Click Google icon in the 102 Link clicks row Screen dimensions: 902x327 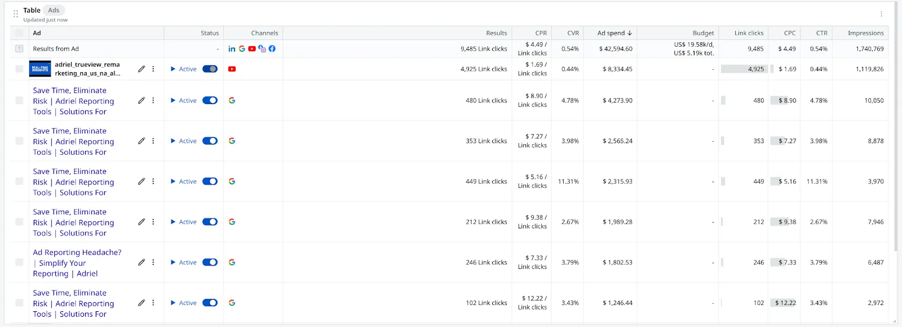pos(232,303)
